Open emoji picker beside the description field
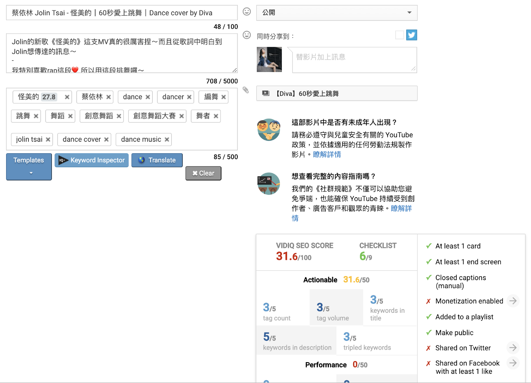Image resolution: width=531 pixels, height=383 pixels. point(247,35)
